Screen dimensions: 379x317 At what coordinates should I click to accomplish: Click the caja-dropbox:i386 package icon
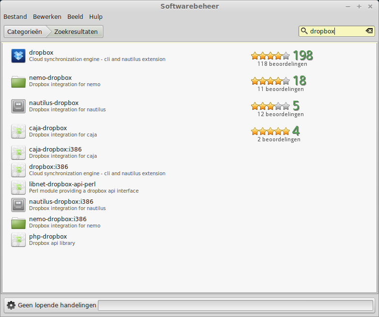(18, 152)
